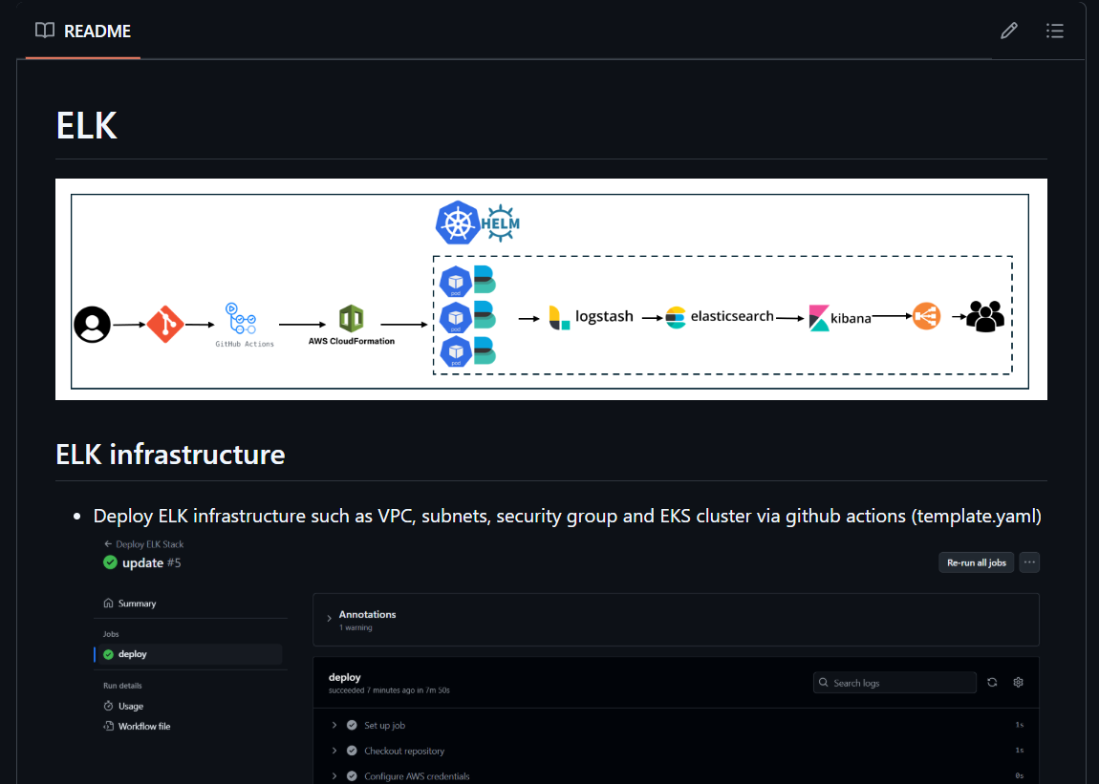This screenshot has width=1099, height=784.
Task: Open the README outline list icon
Action: coord(1054,31)
